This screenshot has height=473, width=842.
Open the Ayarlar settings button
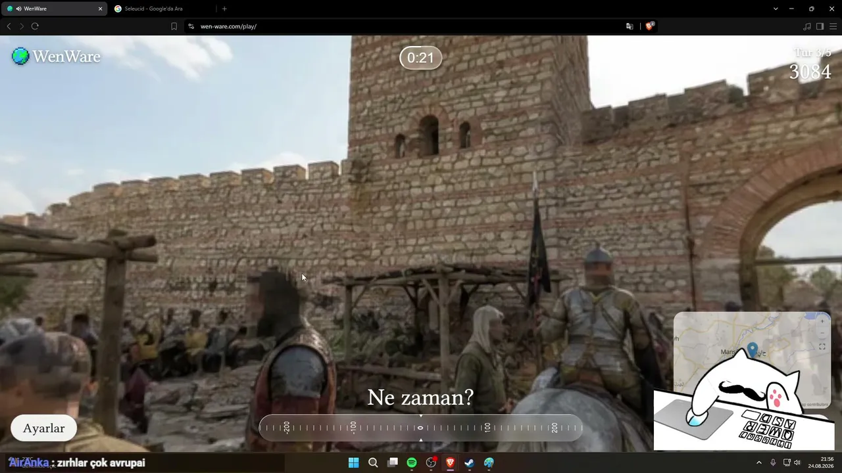[x=44, y=428]
